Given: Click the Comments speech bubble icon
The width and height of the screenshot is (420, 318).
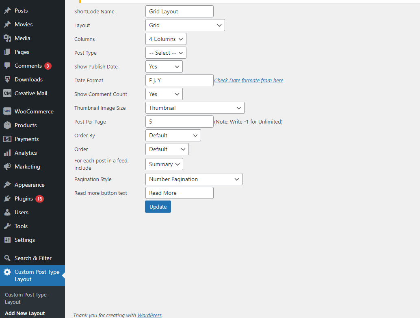Looking at the screenshot, I should [x=7, y=66].
